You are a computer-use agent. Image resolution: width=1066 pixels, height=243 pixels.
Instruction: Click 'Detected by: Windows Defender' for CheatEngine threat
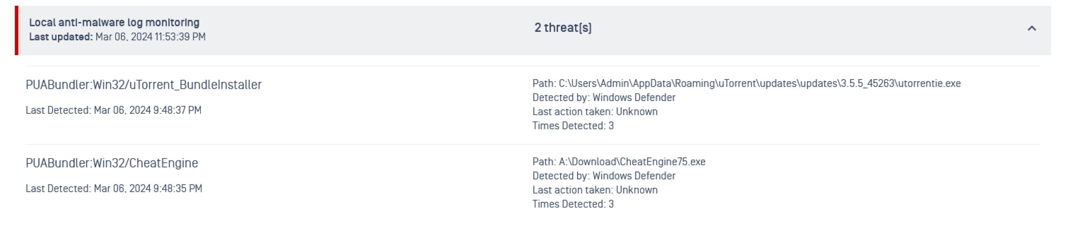point(604,176)
